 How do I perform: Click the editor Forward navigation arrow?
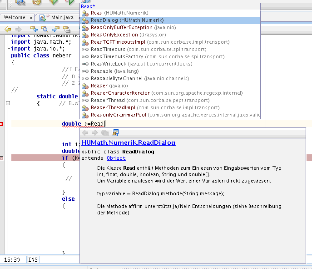click(19, 29)
